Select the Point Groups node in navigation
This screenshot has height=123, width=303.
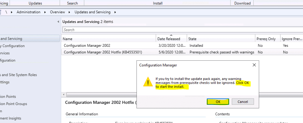pyautogui.click(x=14, y=104)
